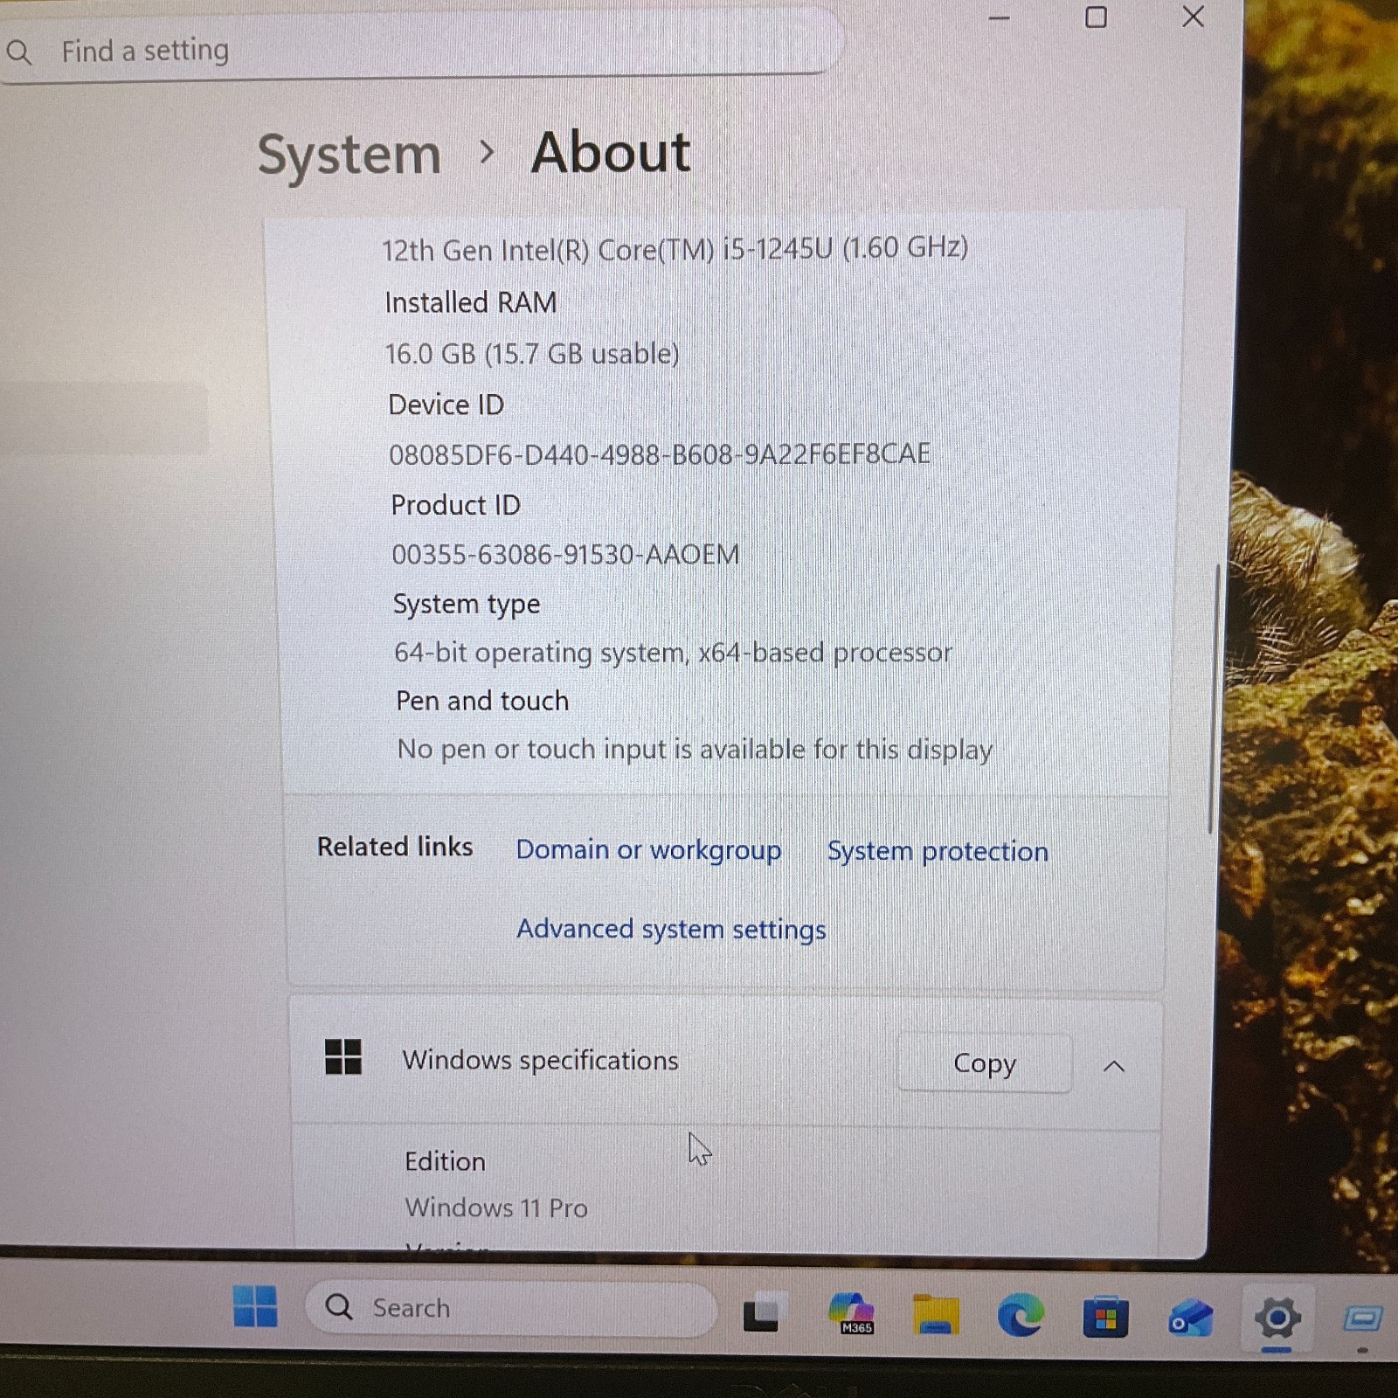Image resolution: width=1398 pixels, height=1398 pixels.
Task: Open the Start menu Windows logo
Action: click(255, 1306)
